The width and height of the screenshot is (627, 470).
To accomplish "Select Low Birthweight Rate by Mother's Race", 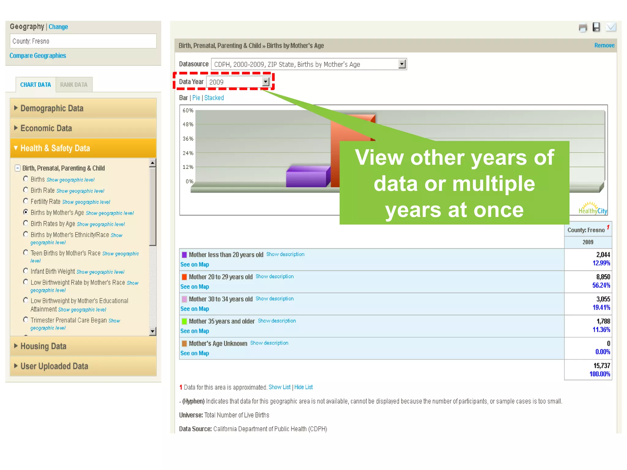I will (26, 282).
